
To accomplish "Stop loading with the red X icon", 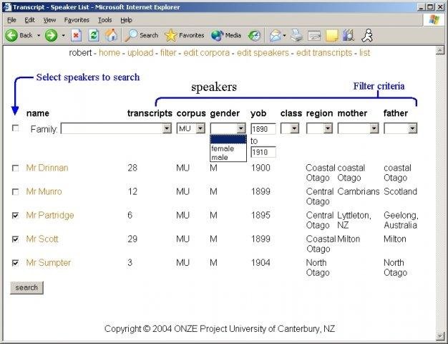I will [x=76, y=36].
